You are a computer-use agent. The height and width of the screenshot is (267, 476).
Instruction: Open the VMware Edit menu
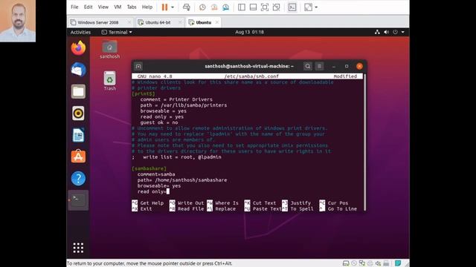(x=88, y=7)
